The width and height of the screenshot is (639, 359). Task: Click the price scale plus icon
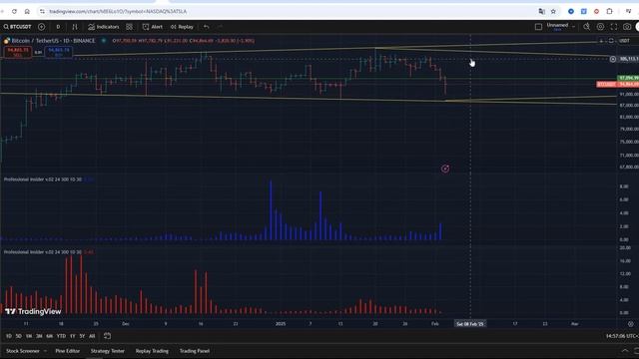[x=601, y=41]
